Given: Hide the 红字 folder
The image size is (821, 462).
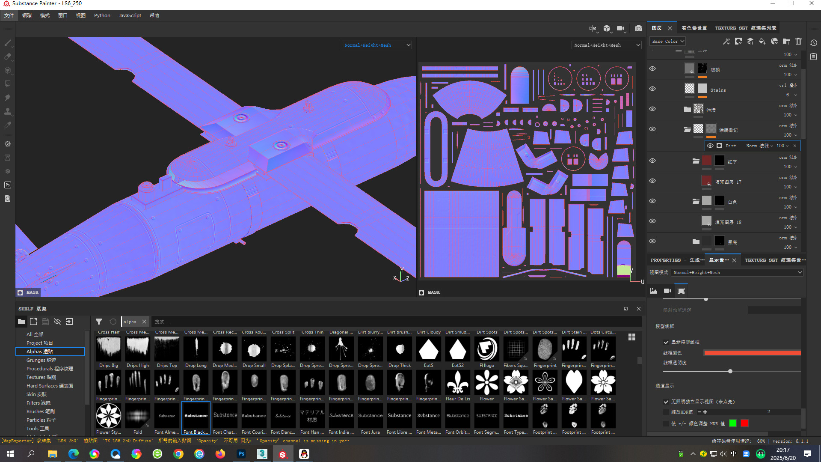Looking at the screenshot, I should click(x=652, y=161).
